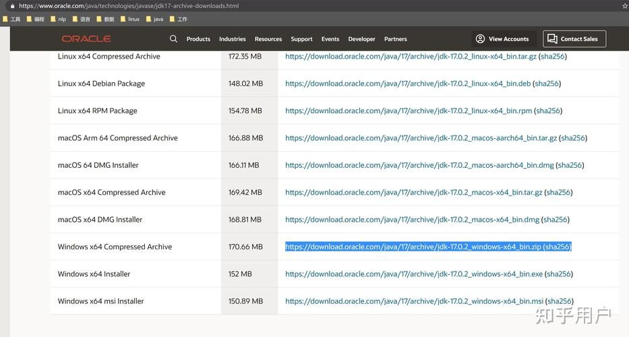Download the windows-x64_bin.exe link
The image size is (629, 337).
click(414, 274)
